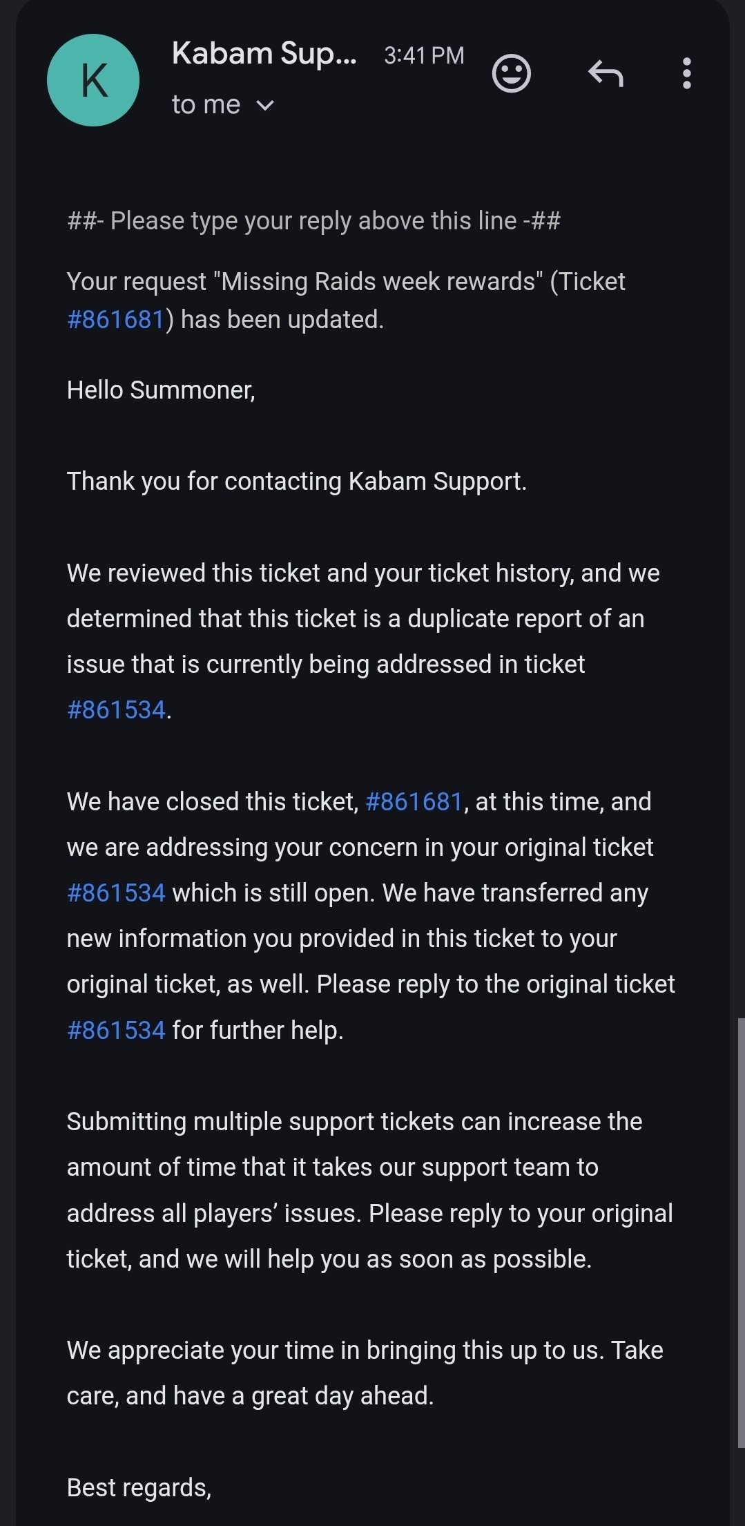Open #861534 link before "for further help"
This screenshot has width=745, height=1526.
(116, 1030)
